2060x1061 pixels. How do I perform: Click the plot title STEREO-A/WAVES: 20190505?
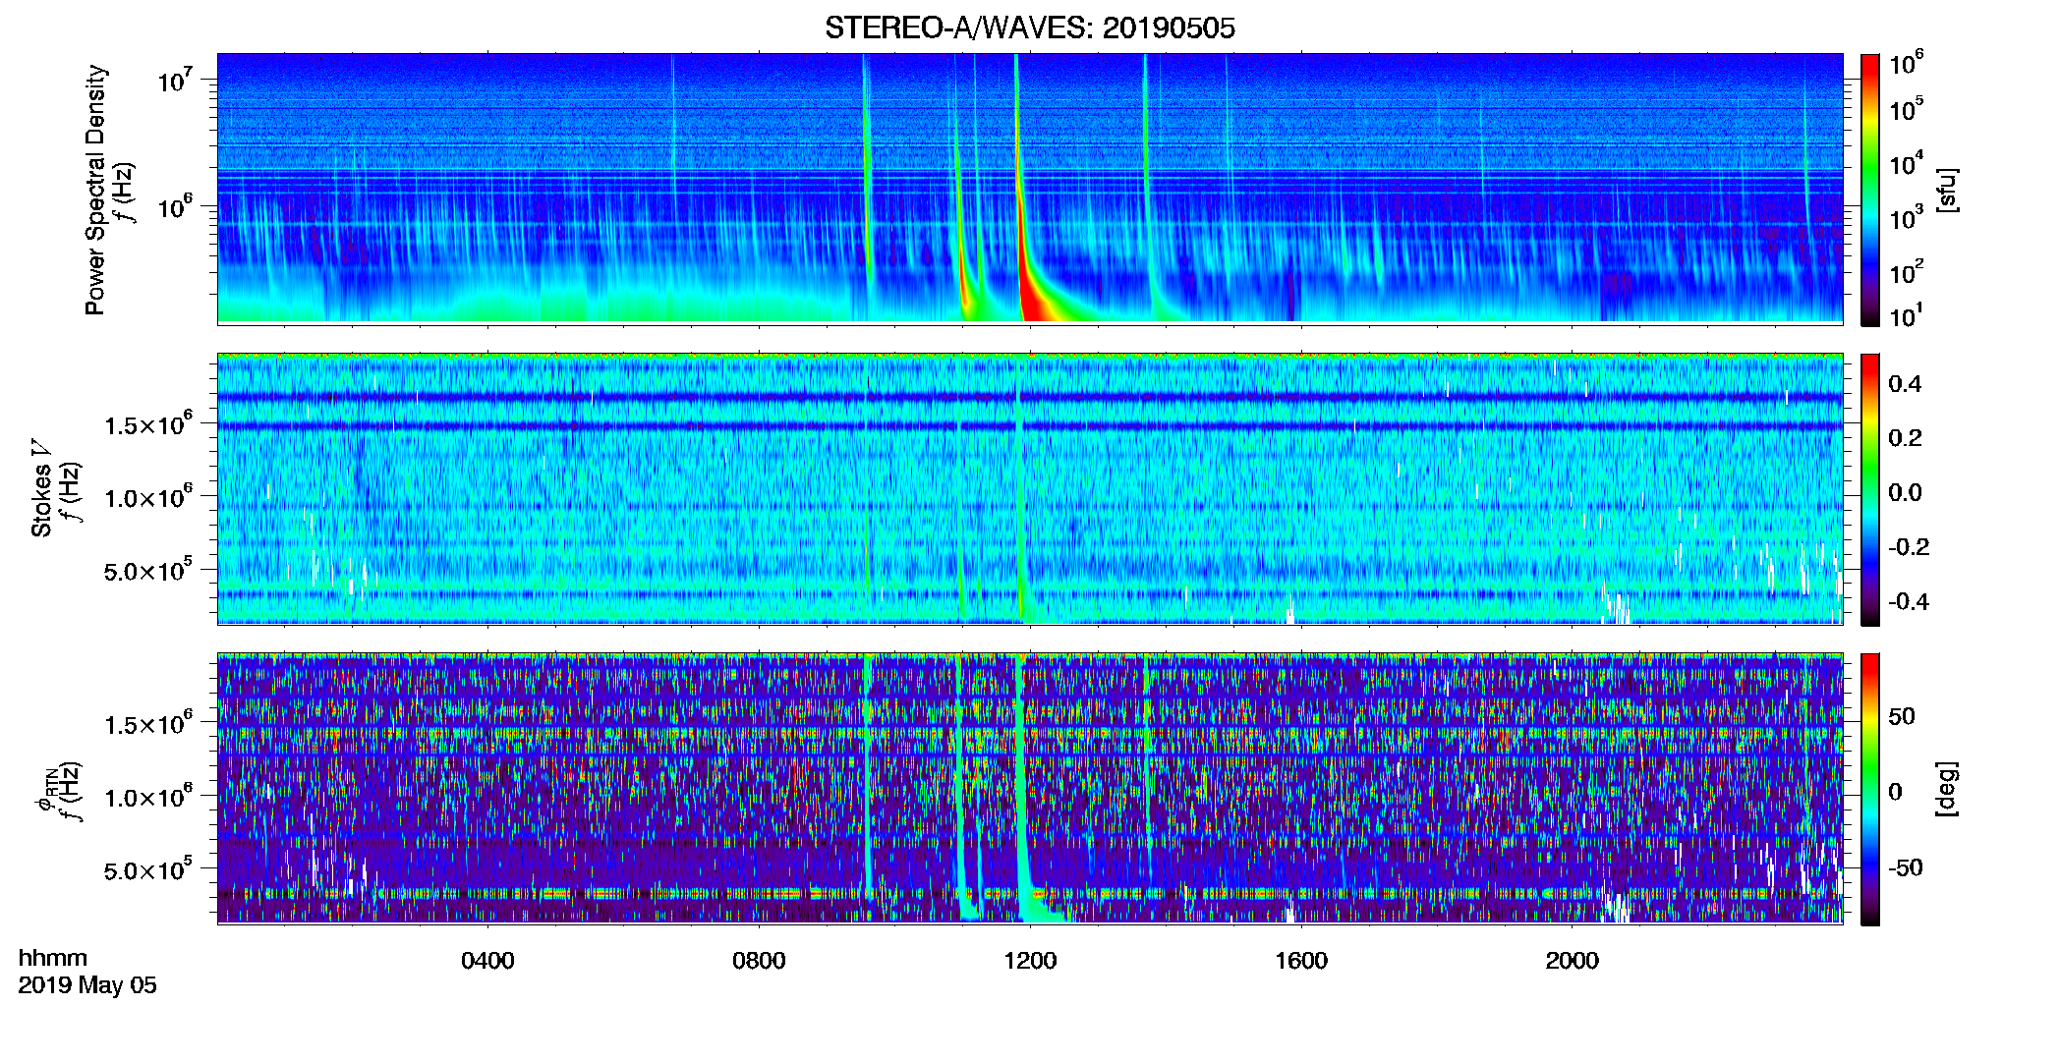coord(1029,28)
